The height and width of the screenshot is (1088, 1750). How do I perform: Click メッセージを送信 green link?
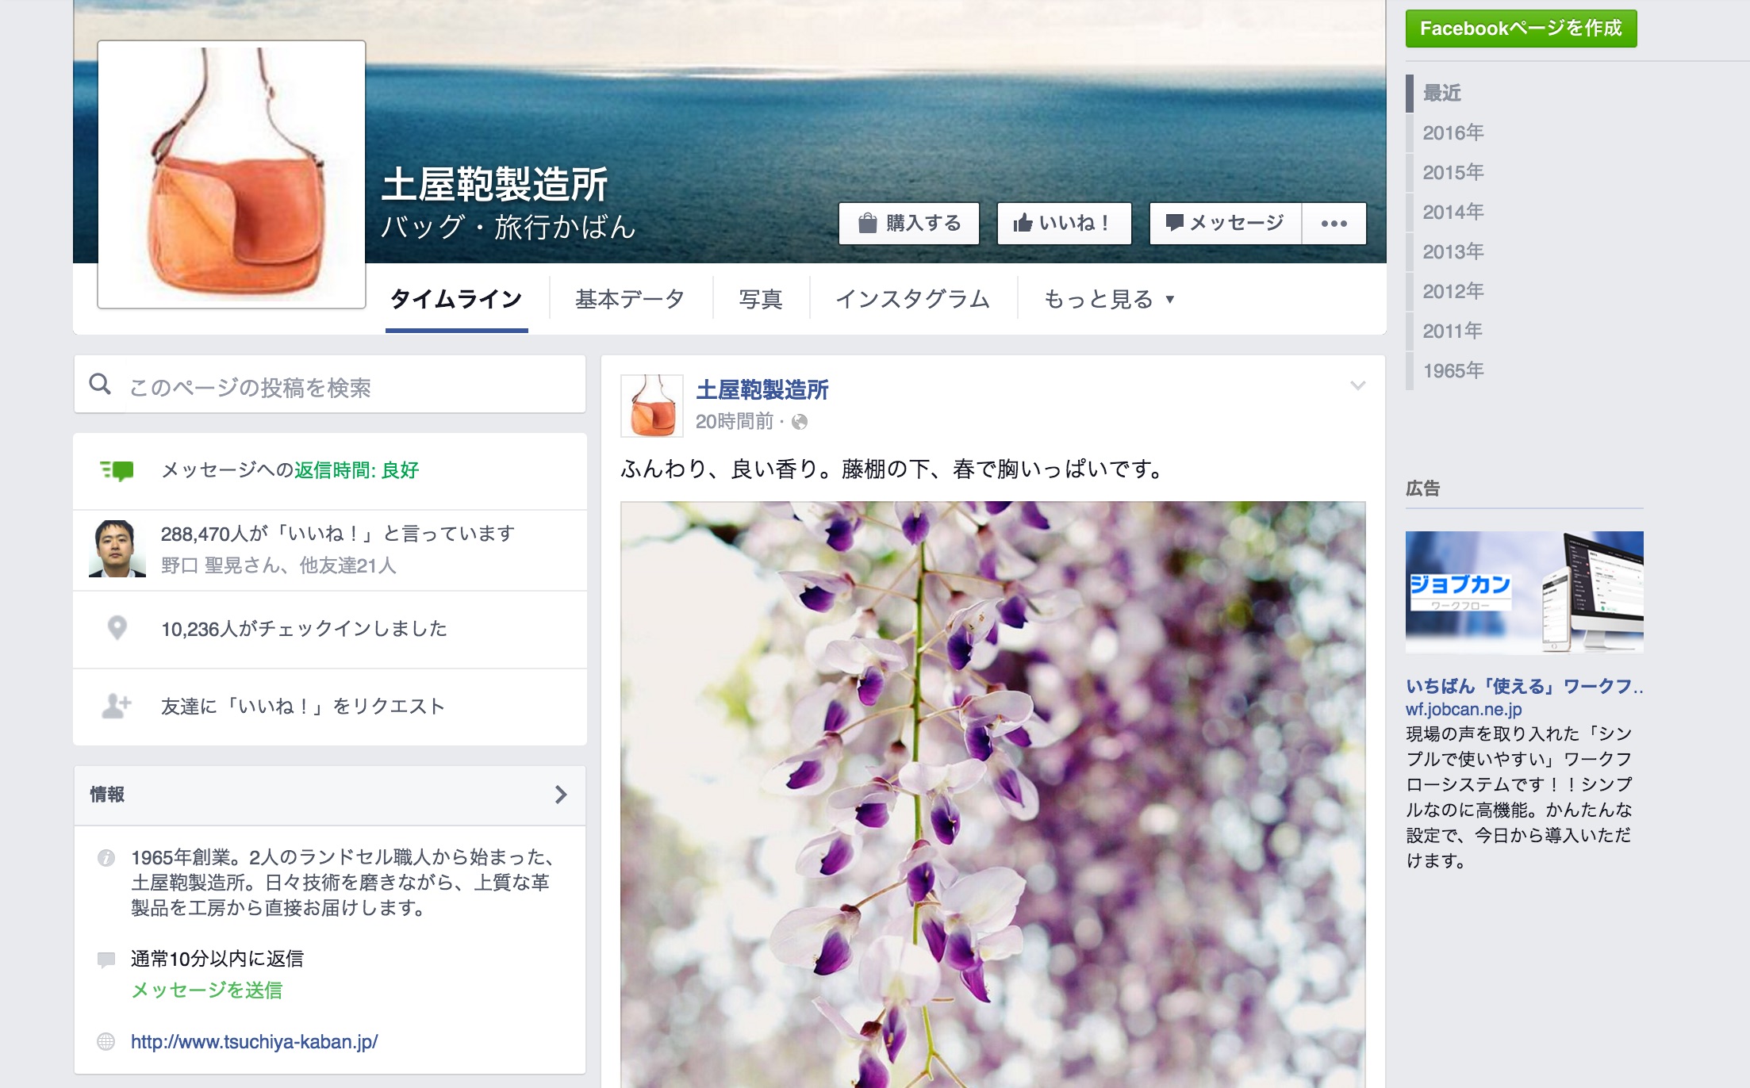(206, 990)
